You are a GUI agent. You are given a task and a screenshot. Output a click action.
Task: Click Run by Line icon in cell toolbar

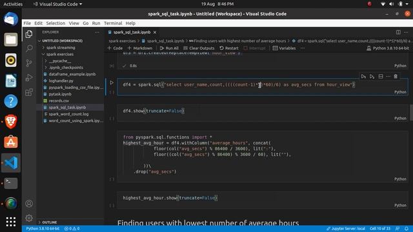[363, 77]
